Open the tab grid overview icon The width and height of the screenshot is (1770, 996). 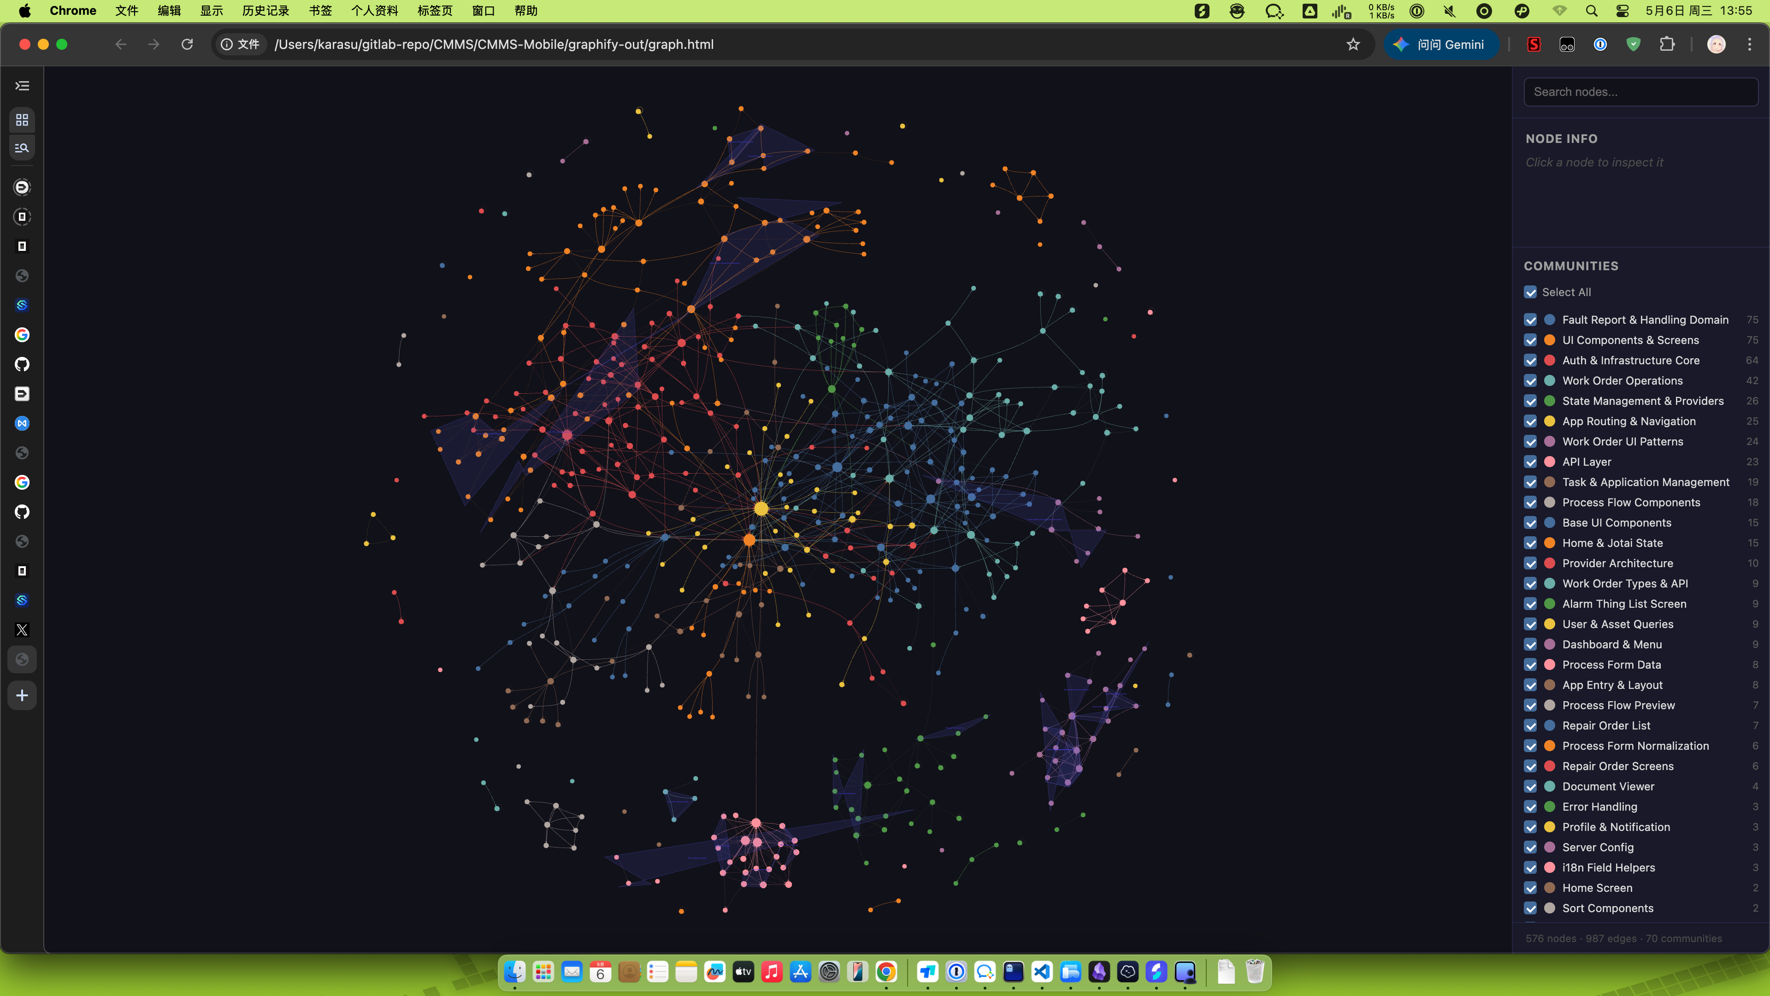[22, 120]
